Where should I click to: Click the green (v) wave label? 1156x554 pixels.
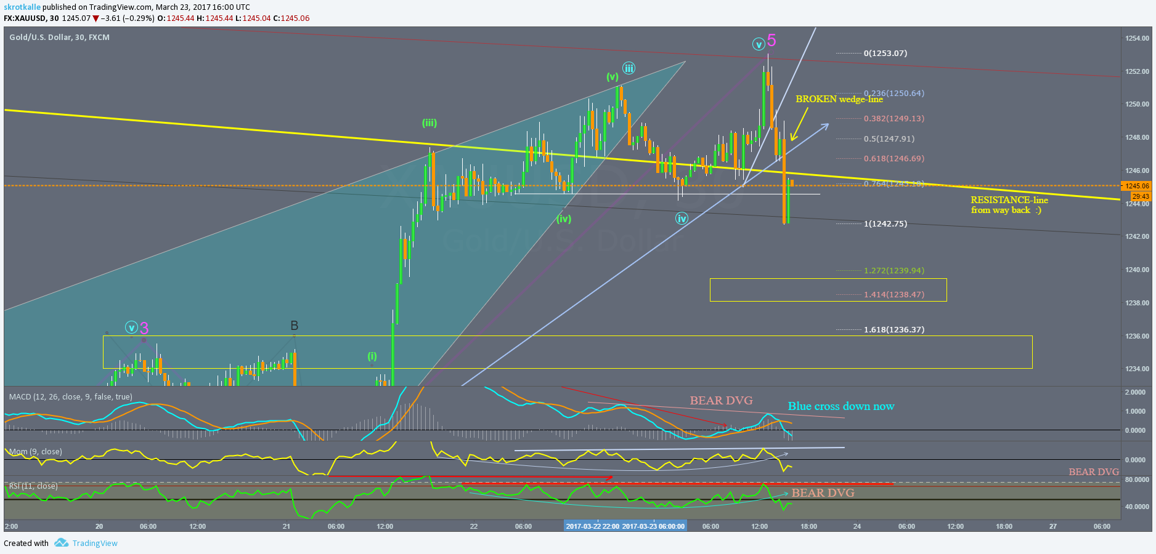pos(612,77)
